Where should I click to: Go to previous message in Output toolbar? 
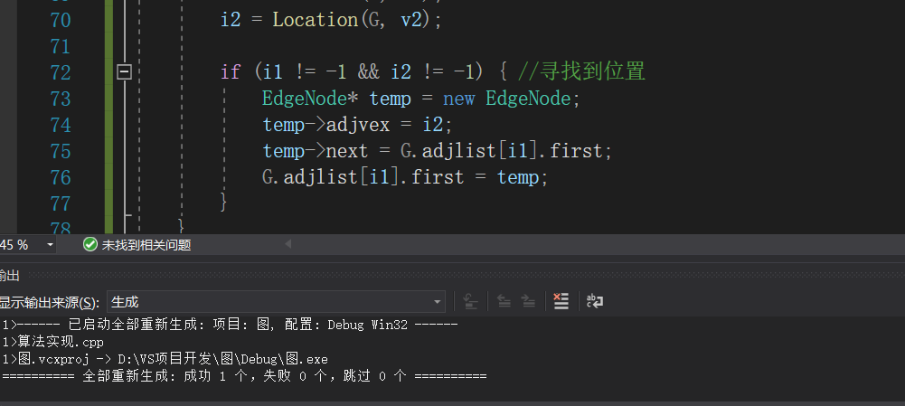point(504,301)
